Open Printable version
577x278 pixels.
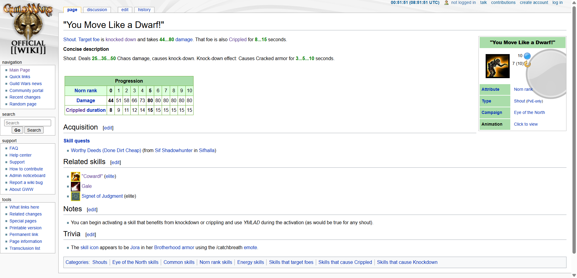pos(25,228)
